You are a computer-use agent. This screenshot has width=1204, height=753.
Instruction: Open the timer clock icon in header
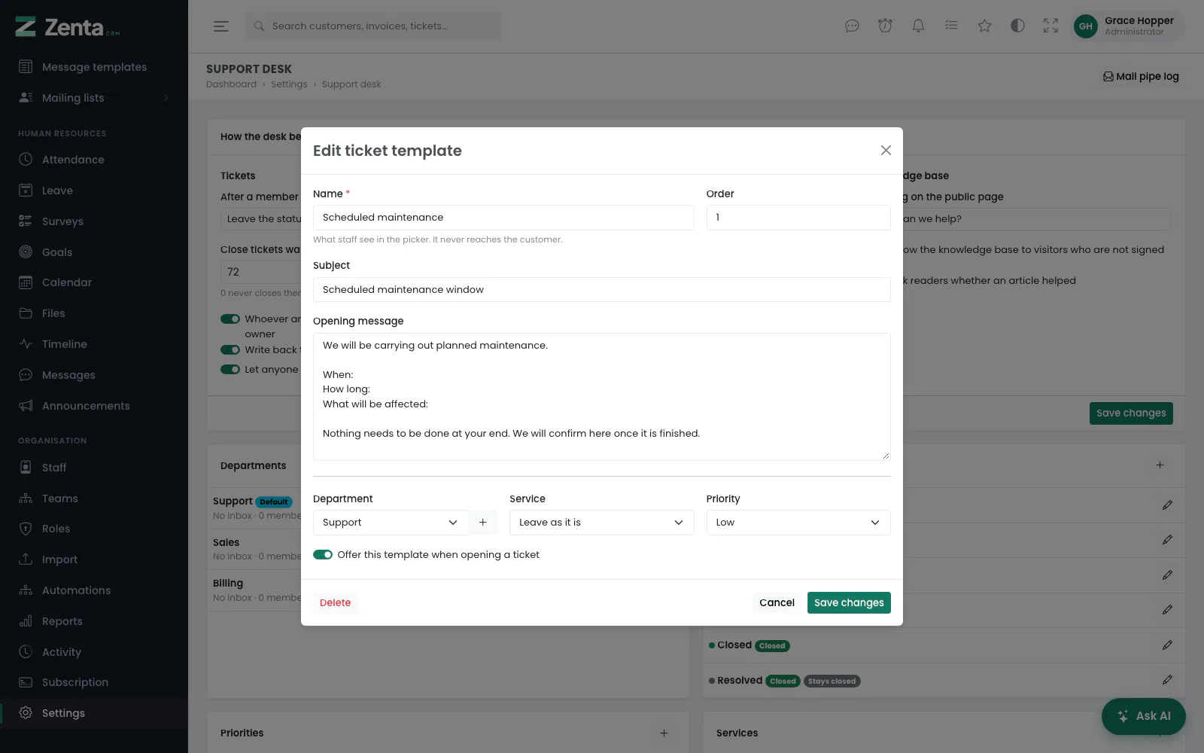(885, 26)
